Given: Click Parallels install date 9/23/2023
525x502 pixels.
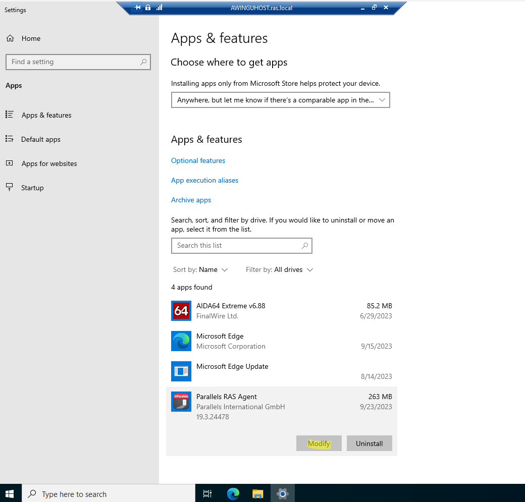Looking at the screenshot, I should (376, 407).
